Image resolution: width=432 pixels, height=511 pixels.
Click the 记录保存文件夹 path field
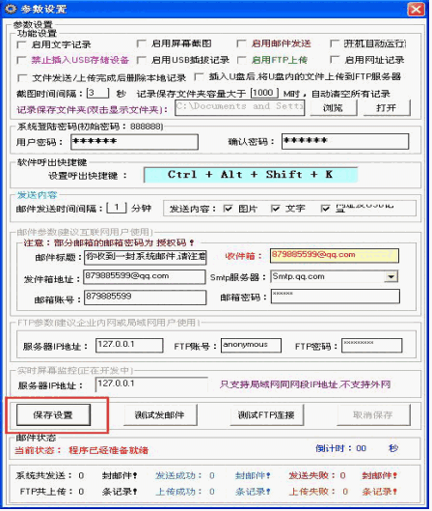[240, 107]
